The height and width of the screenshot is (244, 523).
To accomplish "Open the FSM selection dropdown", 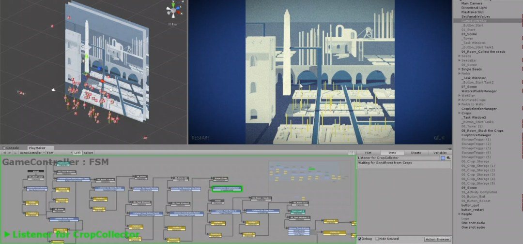I will 59,153.
